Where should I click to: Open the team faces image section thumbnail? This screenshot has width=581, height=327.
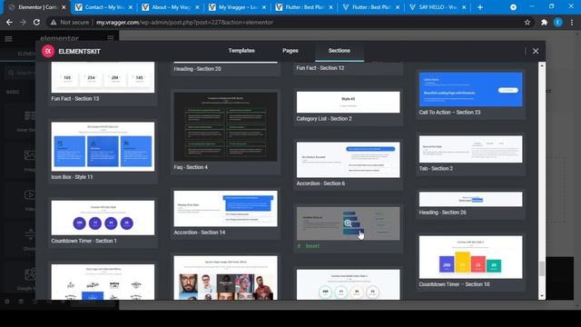click(225, 278)
